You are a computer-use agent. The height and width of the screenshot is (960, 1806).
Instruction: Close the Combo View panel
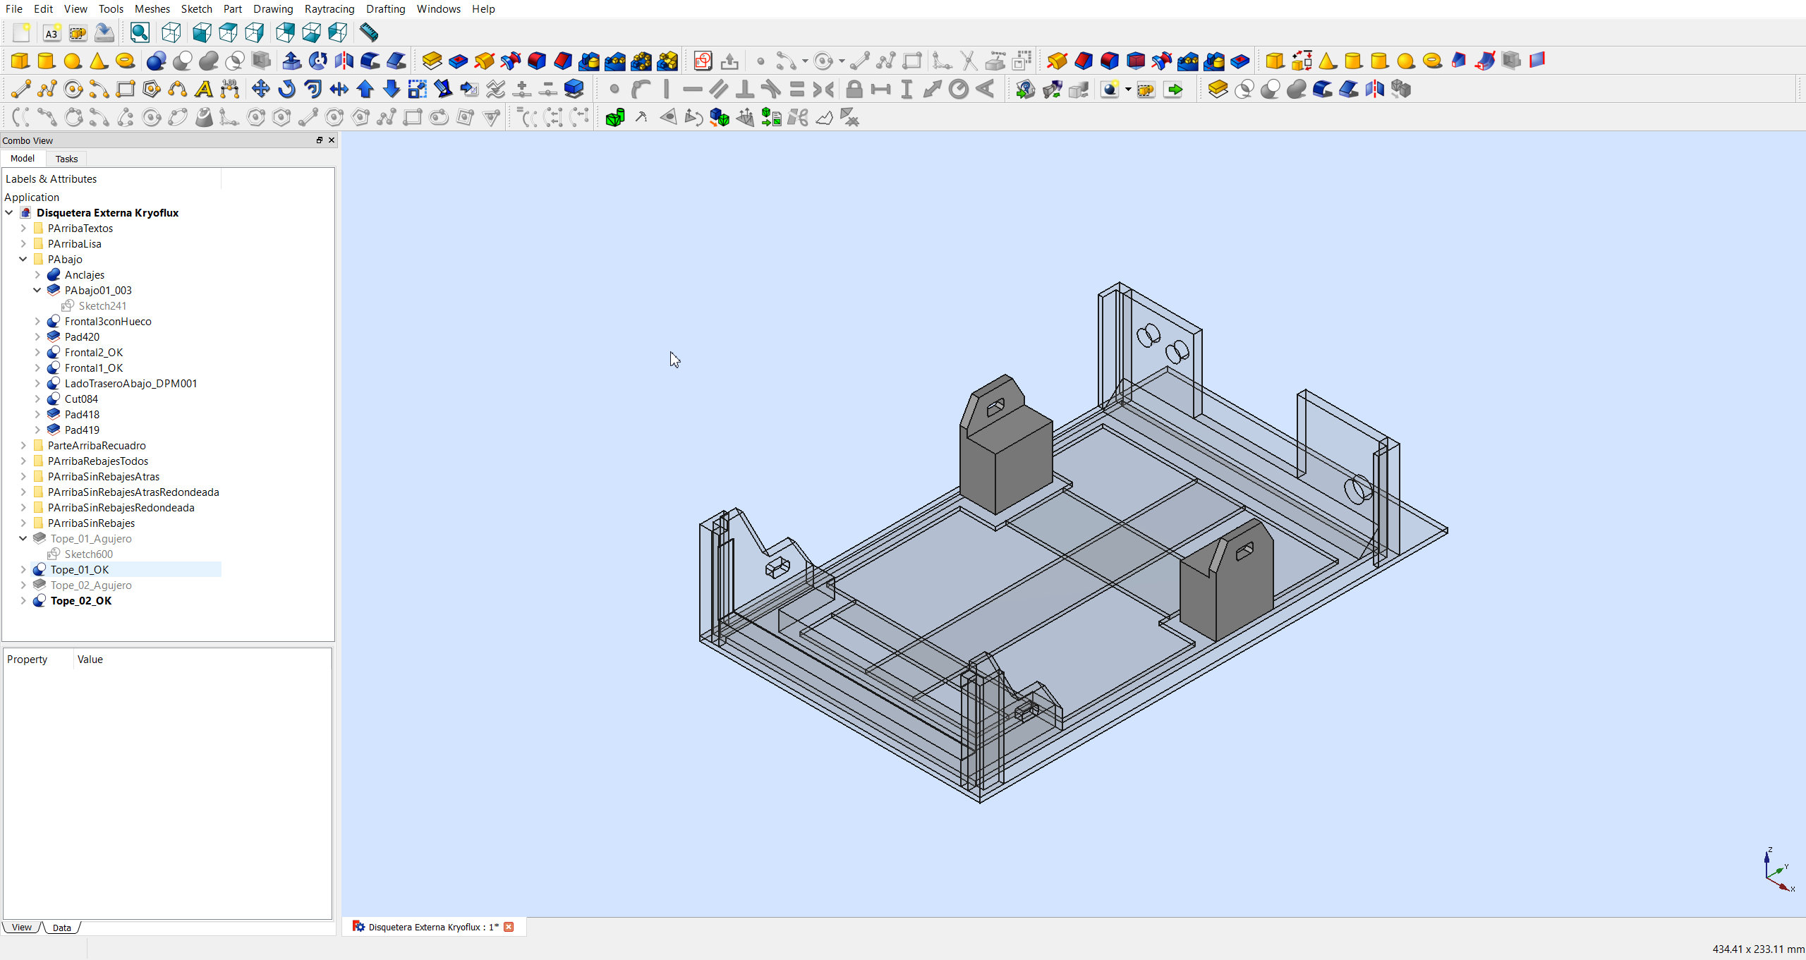(x=332, y=140)
